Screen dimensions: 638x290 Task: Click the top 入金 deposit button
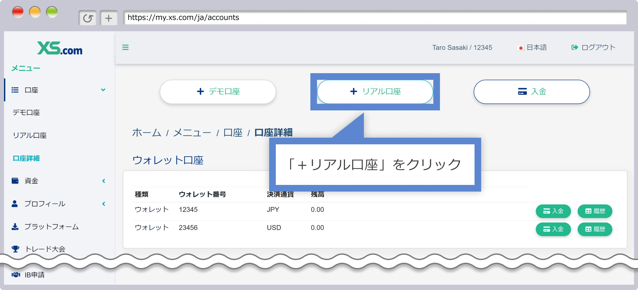pos(532,91)
